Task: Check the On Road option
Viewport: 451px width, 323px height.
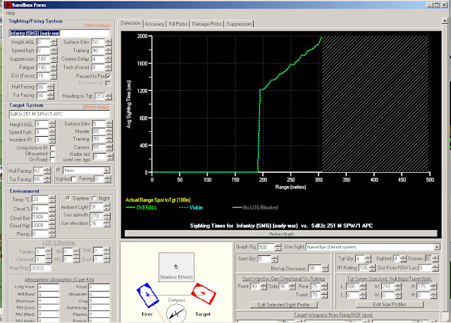Action: tap(52, 159)
